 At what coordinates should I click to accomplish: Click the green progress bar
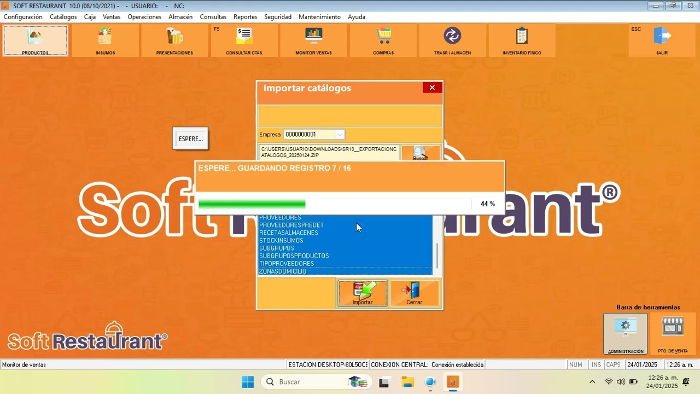tap(252, 204)
